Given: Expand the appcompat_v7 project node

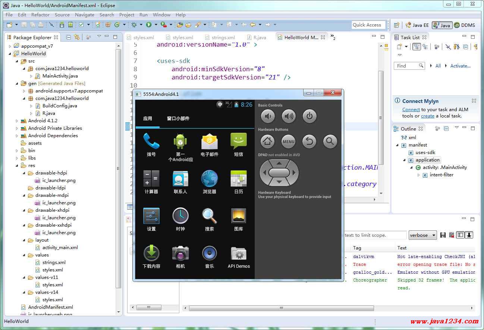Looking at the screenshot, I should click(x=10, y=46).
